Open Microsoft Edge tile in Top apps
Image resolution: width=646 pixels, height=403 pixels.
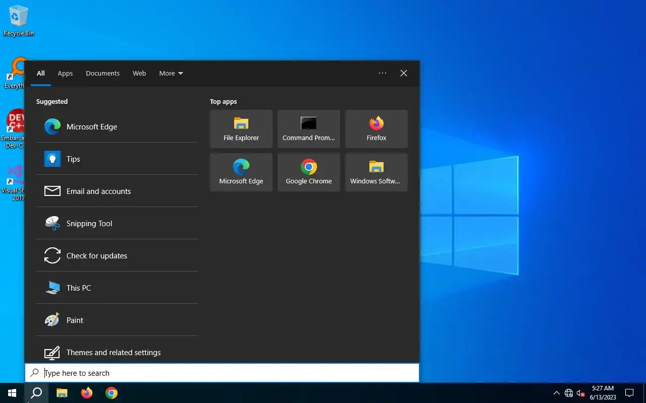pos(241,172)
